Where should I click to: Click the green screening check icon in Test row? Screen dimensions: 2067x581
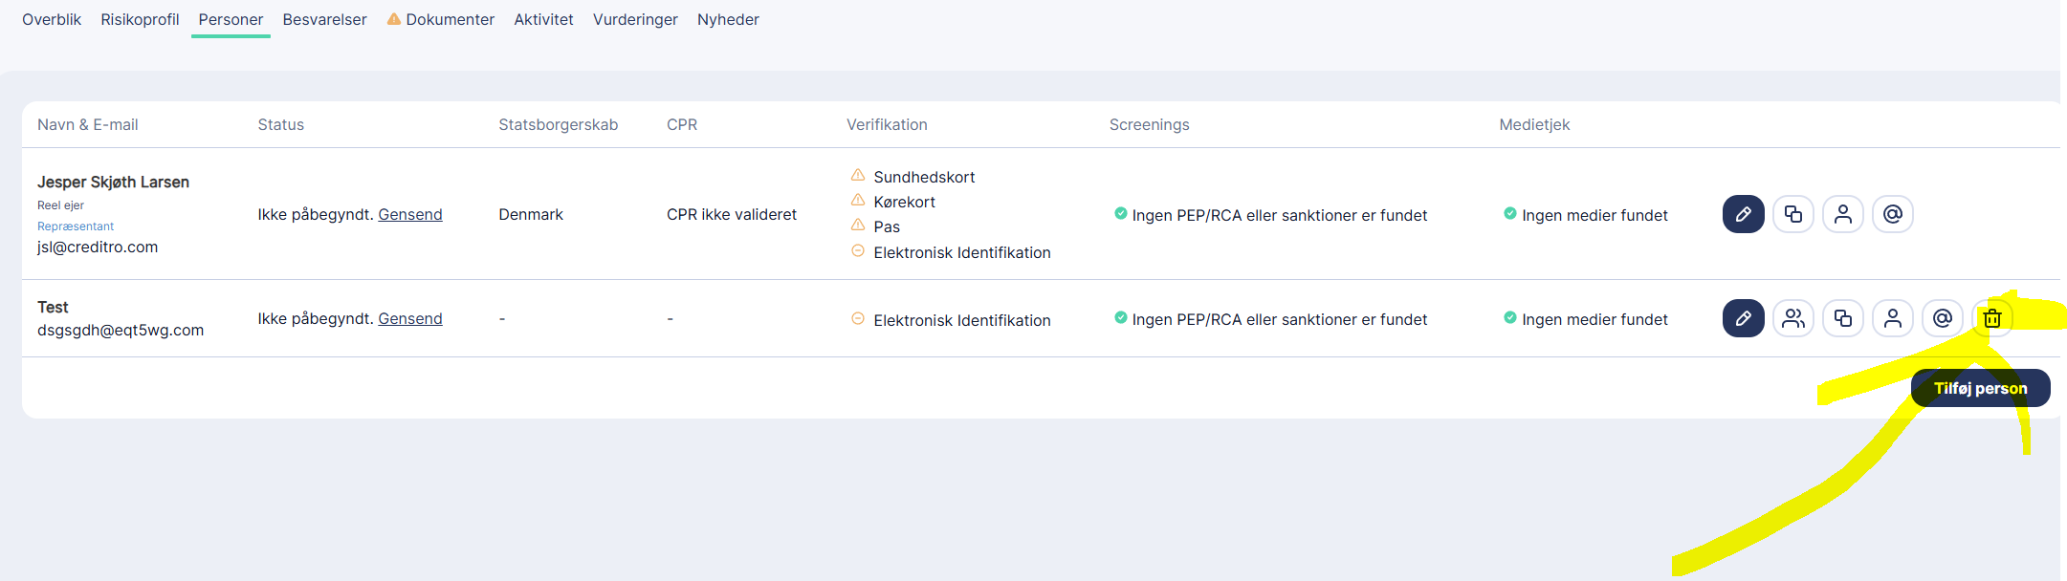tap(1120, 317)
